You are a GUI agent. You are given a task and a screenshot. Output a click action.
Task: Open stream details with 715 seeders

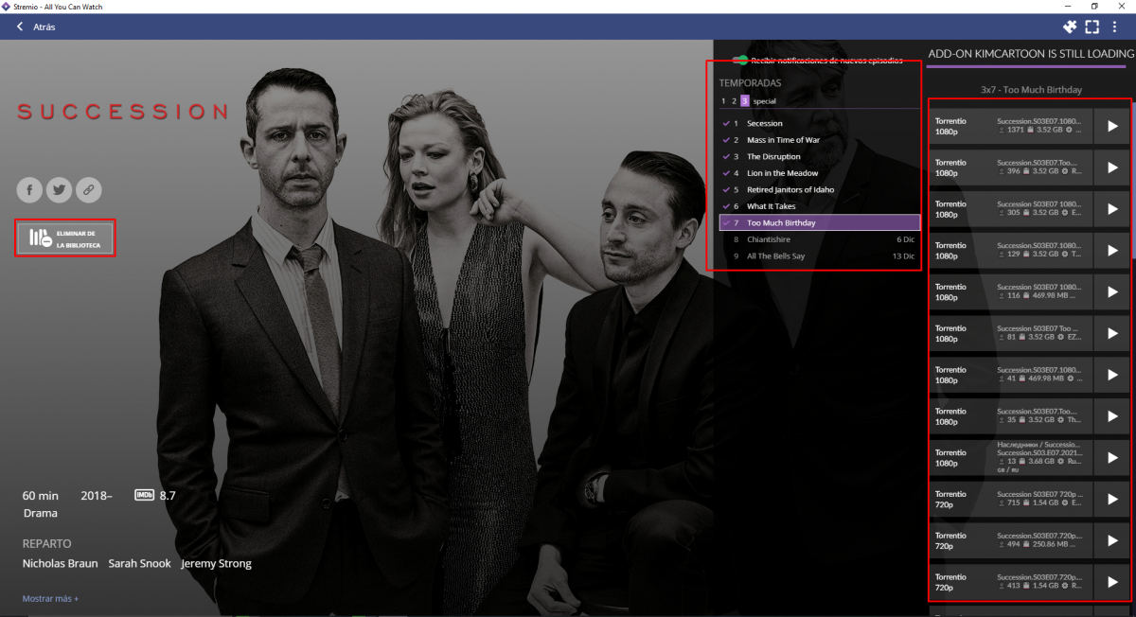(1011, 500)
